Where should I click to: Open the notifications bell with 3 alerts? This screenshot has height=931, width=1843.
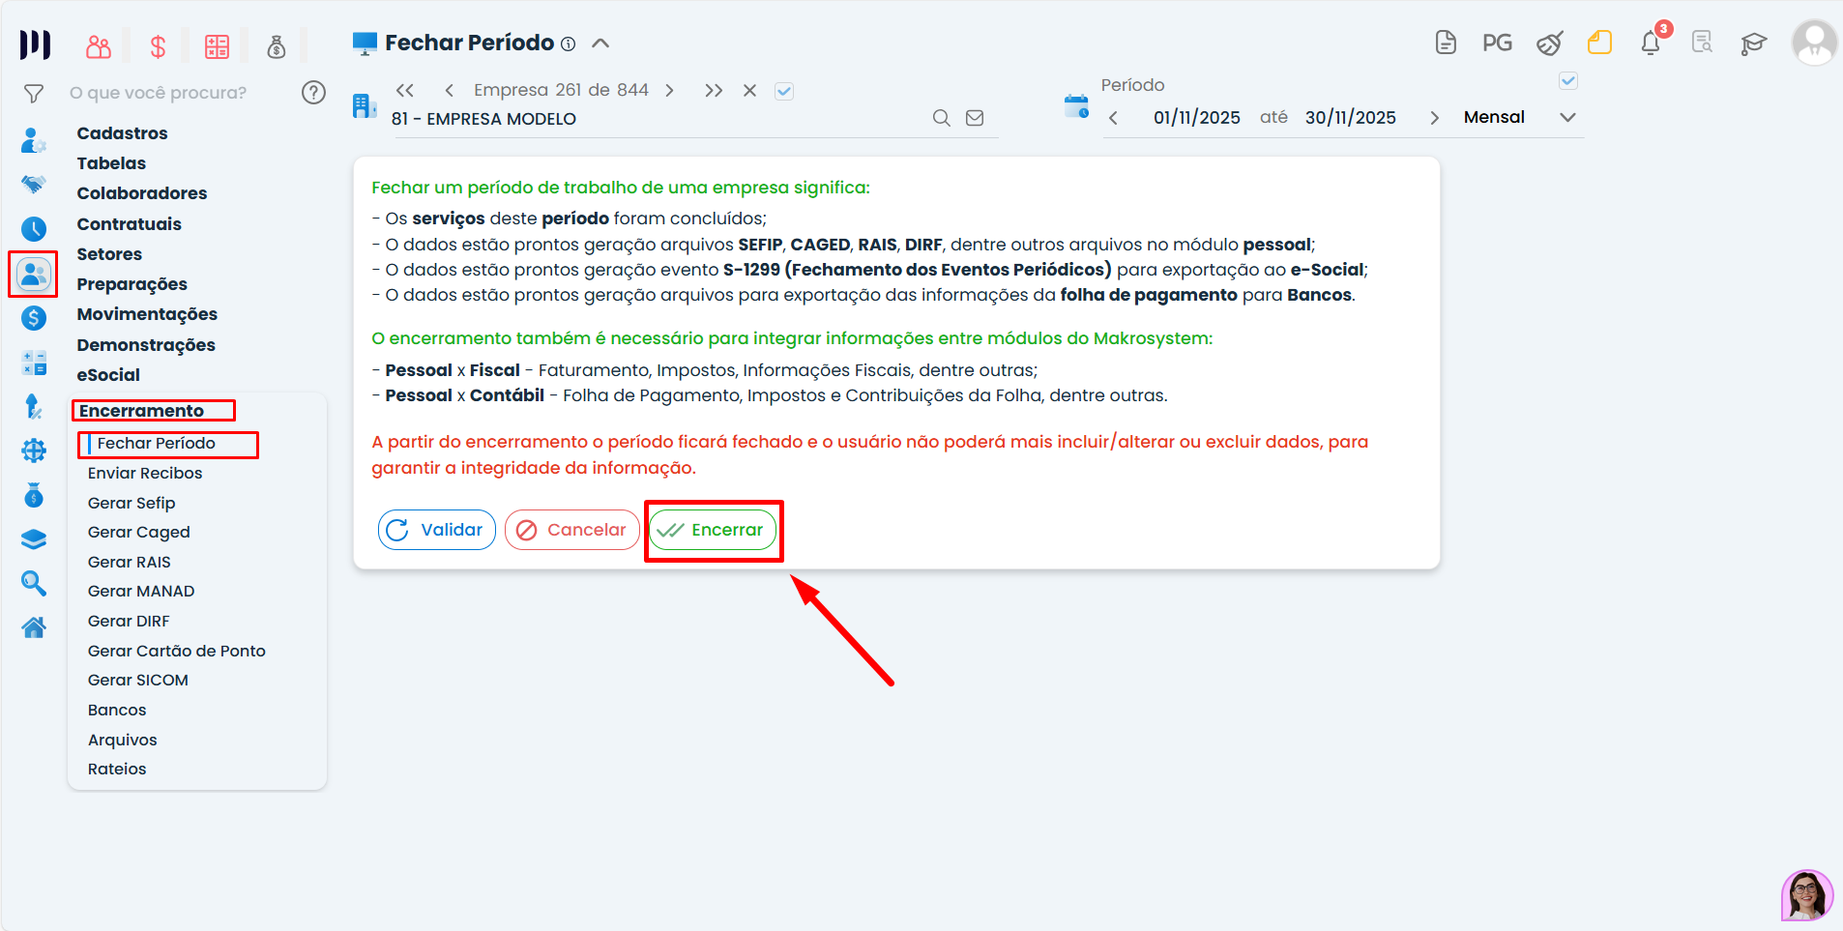[1652, 43]
